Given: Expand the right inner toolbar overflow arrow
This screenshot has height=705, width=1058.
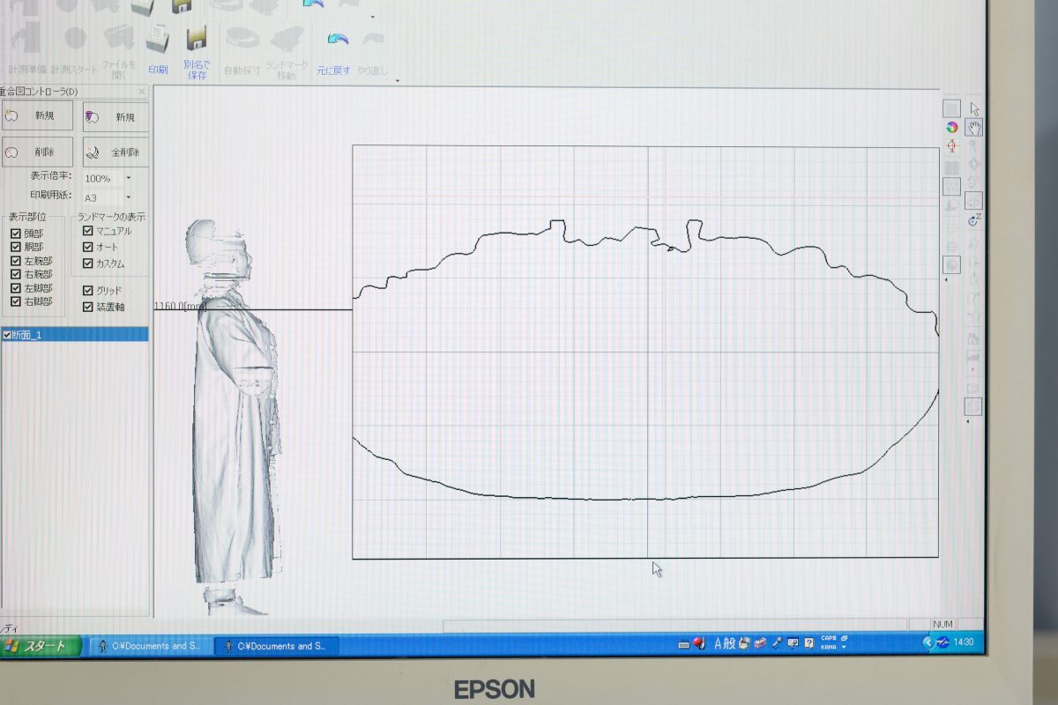Looking at the screenshot, I should point(946,280).
